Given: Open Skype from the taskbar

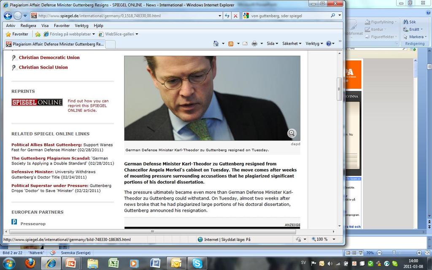Looking at the screenshot, I should (x=197, y=263).
